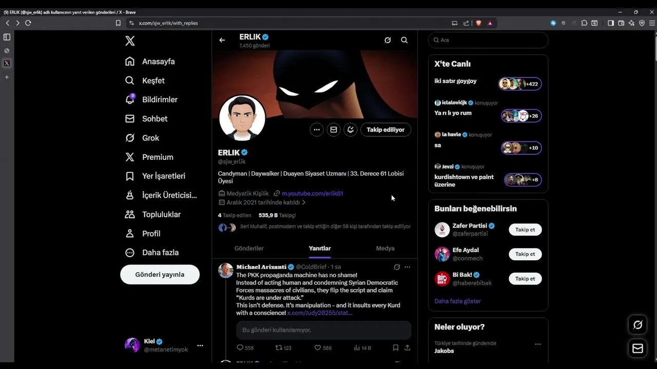Image resolution: width=657 pixels, height=369 pixels.
Task: Select the Yanıtlar tab
Action: (320, 248)
